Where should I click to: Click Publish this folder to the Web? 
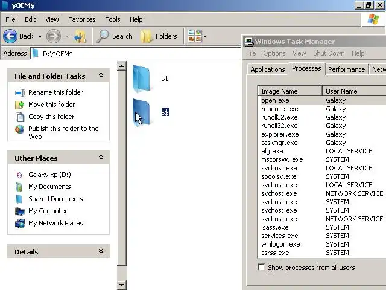63,132
